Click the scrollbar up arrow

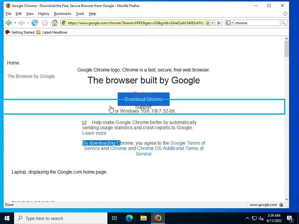[x=286, y=38]
